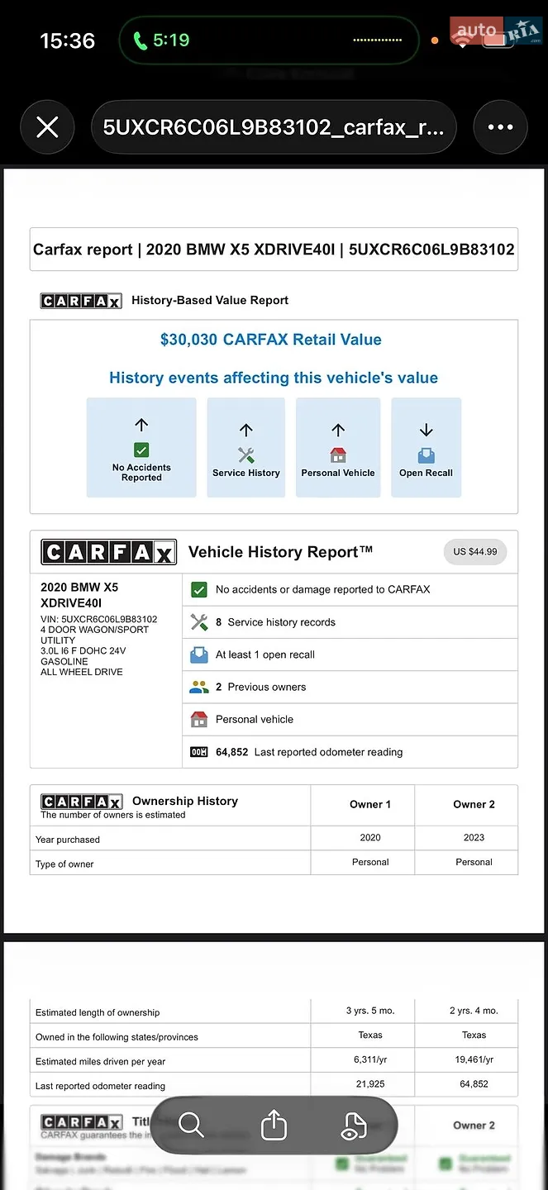Click the Owner 2 column header
548x1190 pixels.
(474, 804)
